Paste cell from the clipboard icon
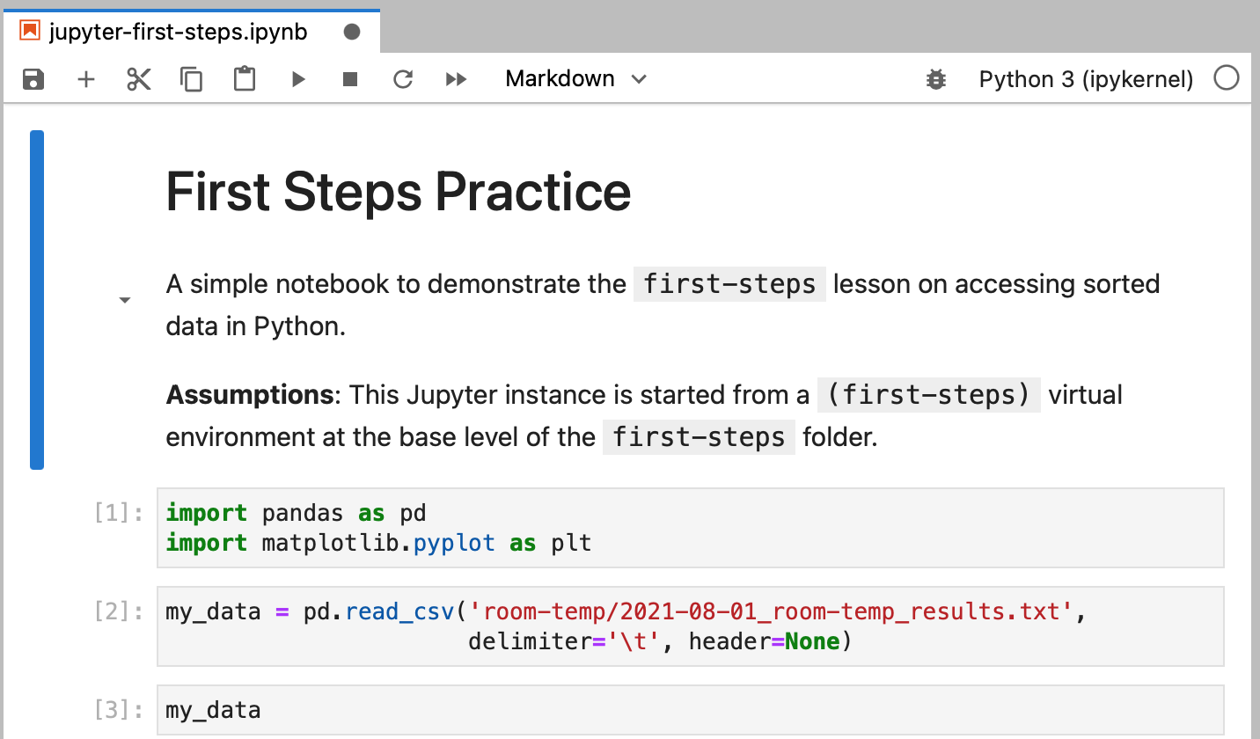This screenshot has width=1260, height=739. coord(245,79)
